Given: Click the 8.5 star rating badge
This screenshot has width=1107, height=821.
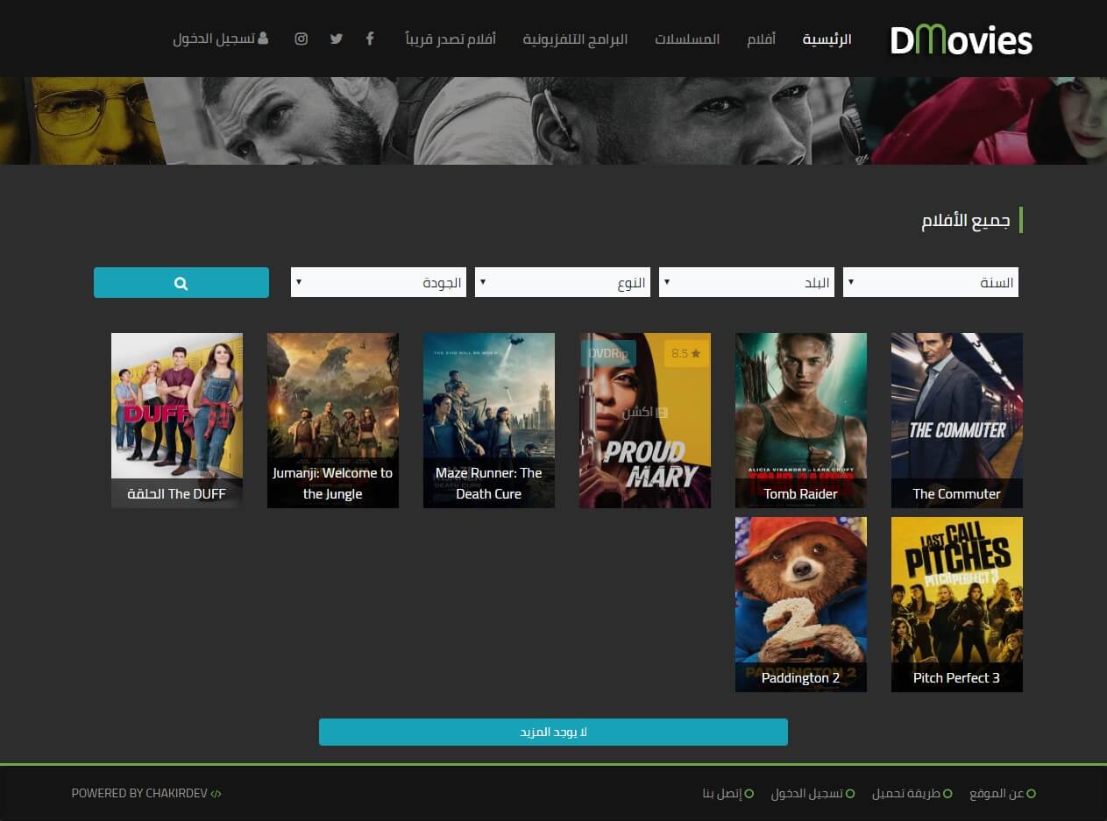Looking at the screenshot, I should 686,354.
